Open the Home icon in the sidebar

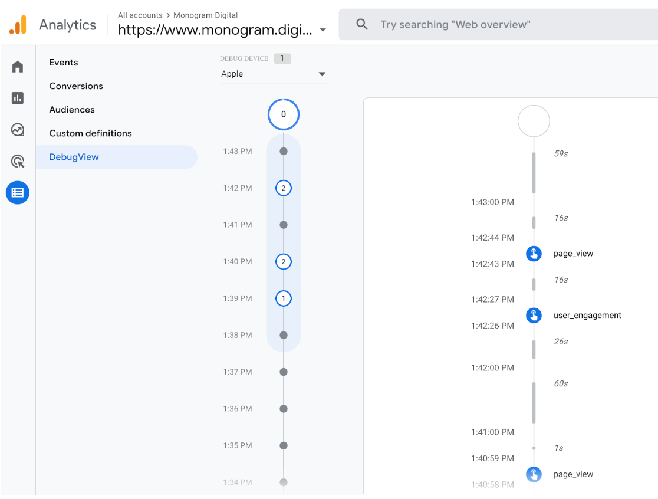18,67
